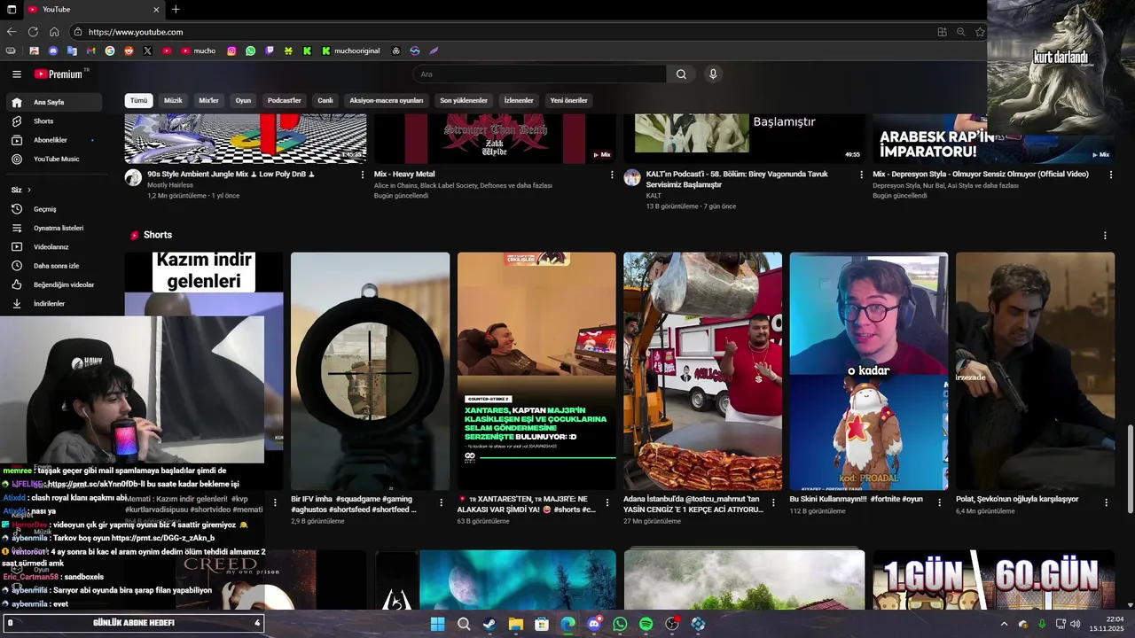This screenshot has height=638, width=1135.
Task: Reload the current page
Action: (33, 32)
